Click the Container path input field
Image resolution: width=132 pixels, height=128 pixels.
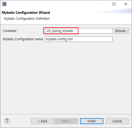[x=79, y=31]
